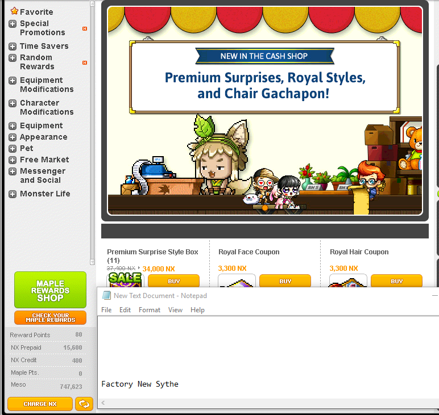Click the category list scrollbar down arrow
Image resolution: width=439 pixels, height=415 pixels.
pos(92,262)
